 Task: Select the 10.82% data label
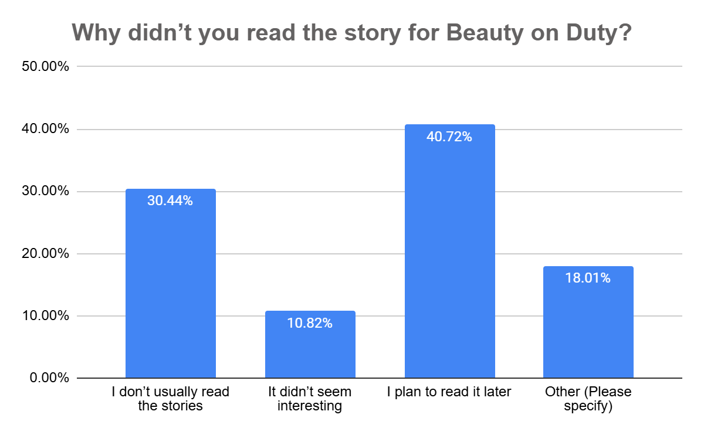click(310, 322)
